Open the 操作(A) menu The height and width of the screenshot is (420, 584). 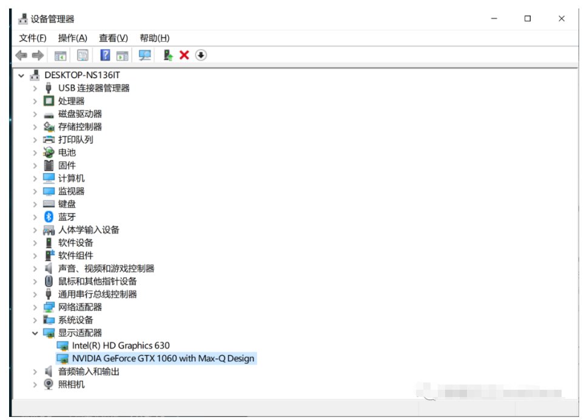[72, 38]
